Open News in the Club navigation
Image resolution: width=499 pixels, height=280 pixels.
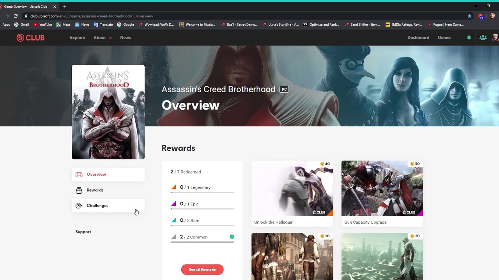coord(125,38)
